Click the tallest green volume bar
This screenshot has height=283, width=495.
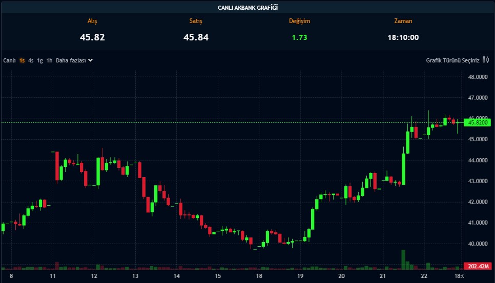tap(403, 259)
